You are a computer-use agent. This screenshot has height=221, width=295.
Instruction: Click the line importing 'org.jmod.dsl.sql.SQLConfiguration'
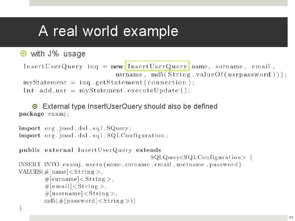point(93,135)
